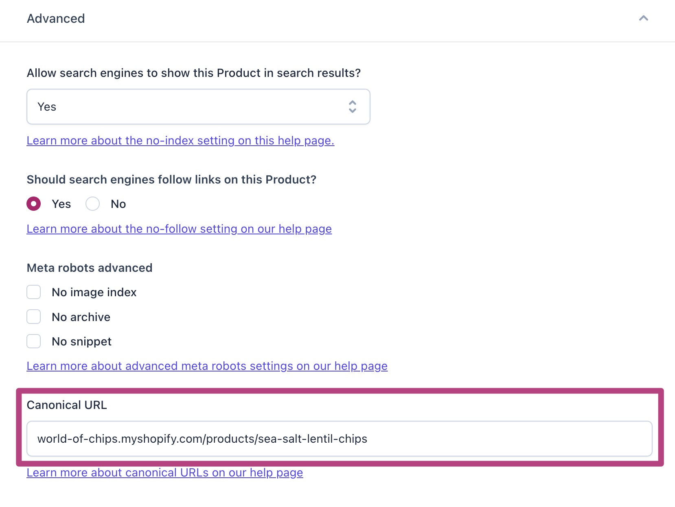Click the No radio label text
This screenshot has height=507, width=675.
(x=118, y=204)
